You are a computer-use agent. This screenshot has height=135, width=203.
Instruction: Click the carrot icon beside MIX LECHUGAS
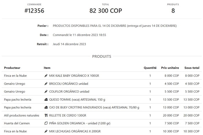pos(46,131)
